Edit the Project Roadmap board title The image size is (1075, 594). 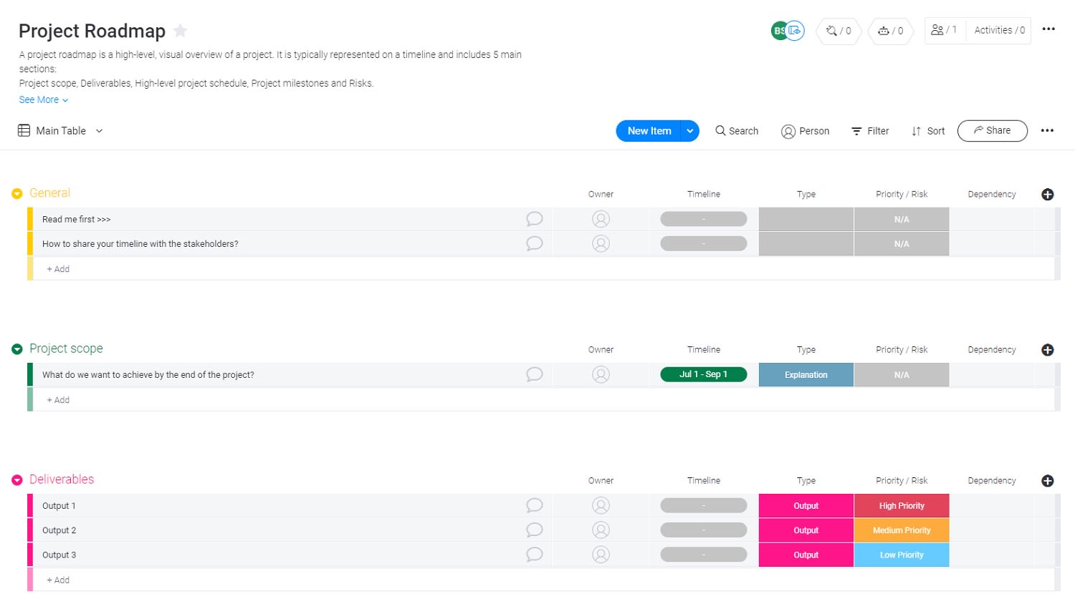[x=92, y=31]
